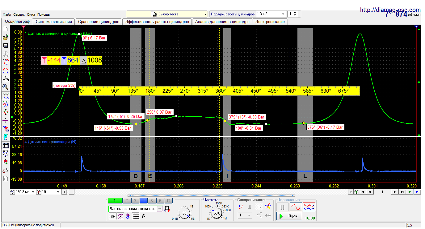The image size is (425, 229).
Task: Select the step-down trigger icon
Action: pyautogui.click(x=259, y=207)
